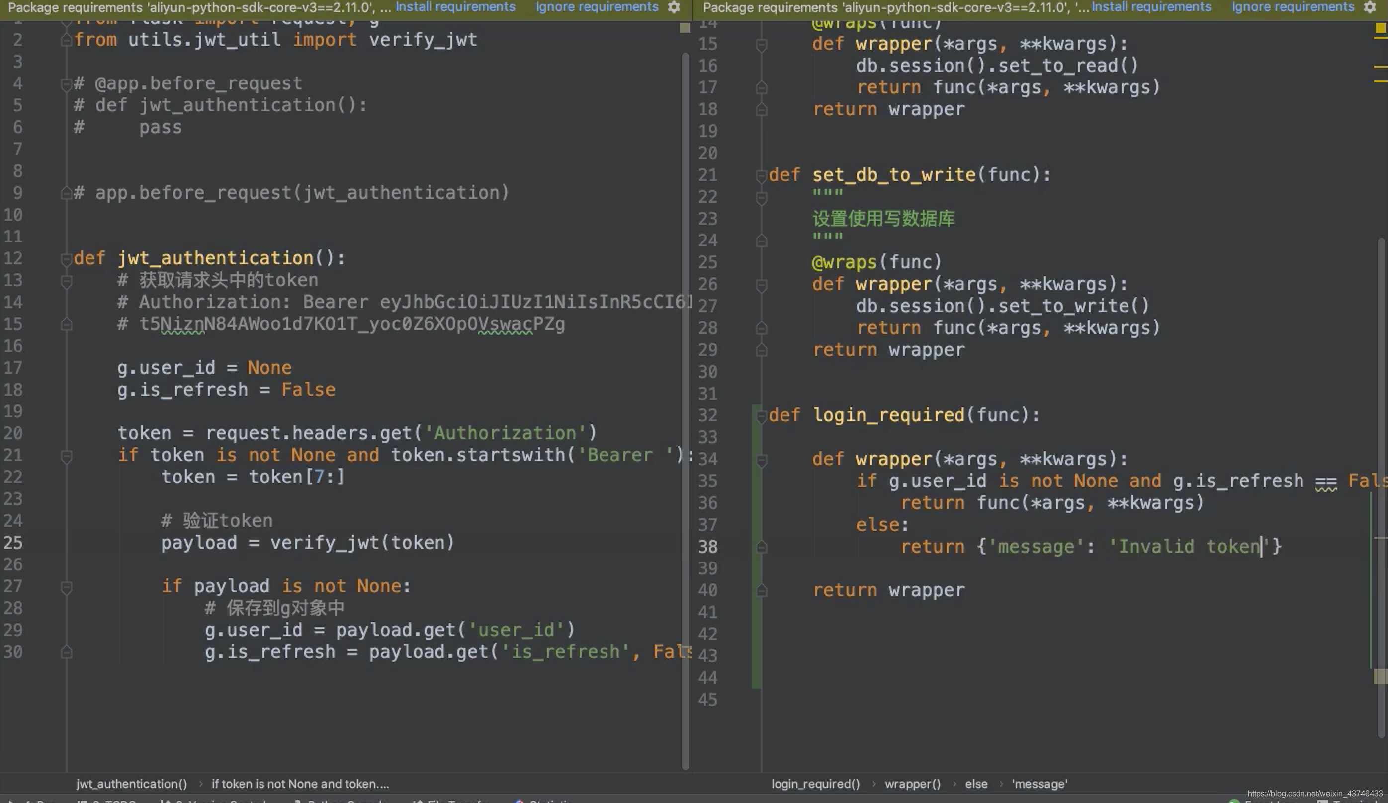Click line number 25 in left gutter
The width and height of the screenshot is (1388, 803).
(13, 543)
